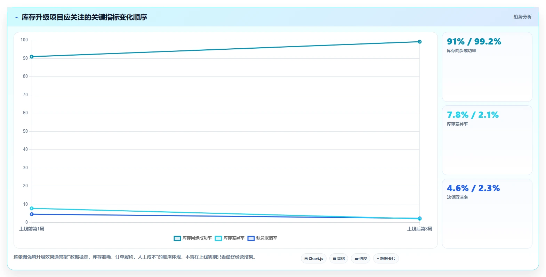Click the 库存差异率 card caption
546x277 pixels.
[457, 124]
